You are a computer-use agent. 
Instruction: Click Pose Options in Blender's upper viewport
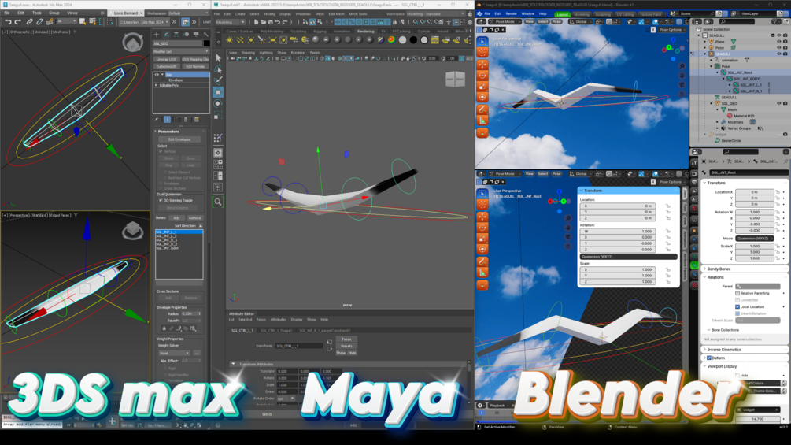pyautogui.click(x=671, y=30)
